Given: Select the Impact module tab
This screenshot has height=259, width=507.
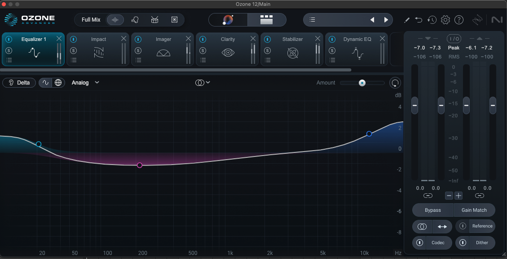Looking at the screenshot, I should 99,49.
